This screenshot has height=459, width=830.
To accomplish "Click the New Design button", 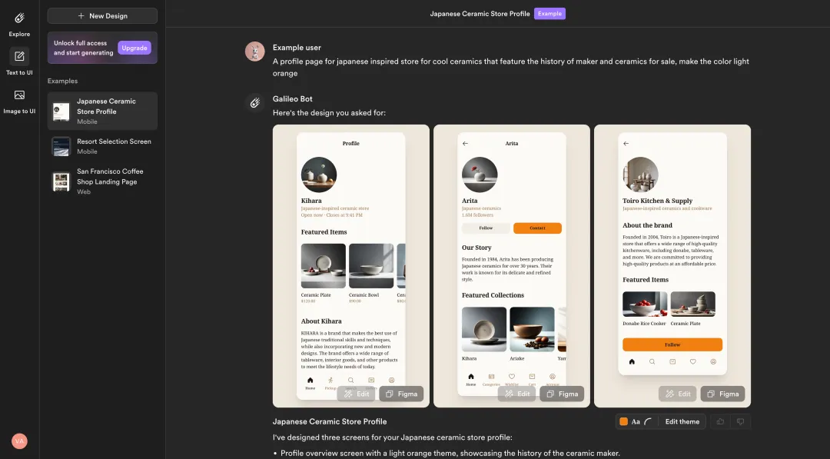I will pos(102,16).
